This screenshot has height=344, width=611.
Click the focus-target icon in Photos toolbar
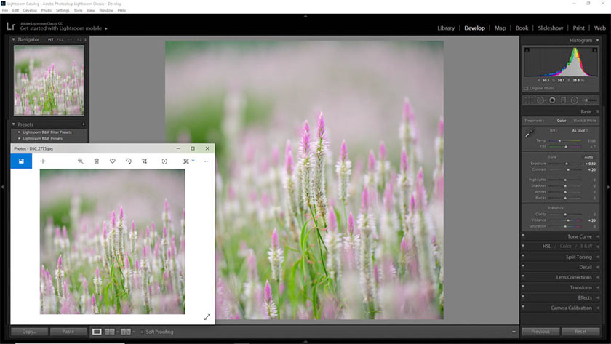[164, 161]
